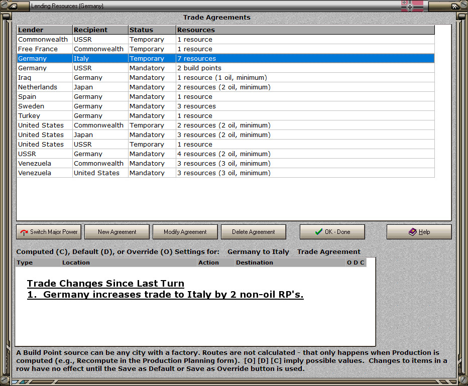Click the O D C column header
Screen dimensions: 468x386
(x=356, y=263)
